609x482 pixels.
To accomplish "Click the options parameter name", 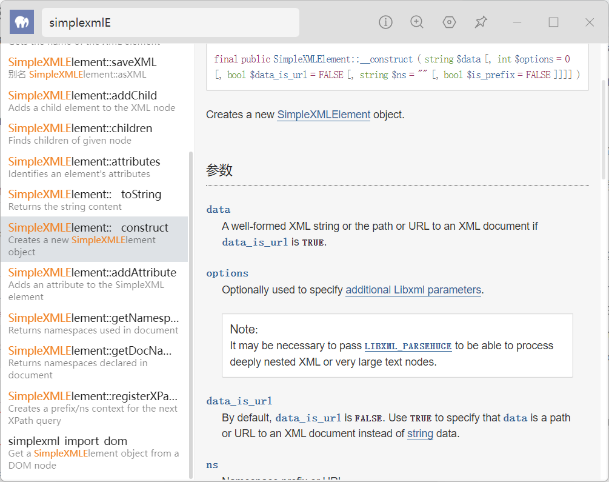I will click(227, 273).
